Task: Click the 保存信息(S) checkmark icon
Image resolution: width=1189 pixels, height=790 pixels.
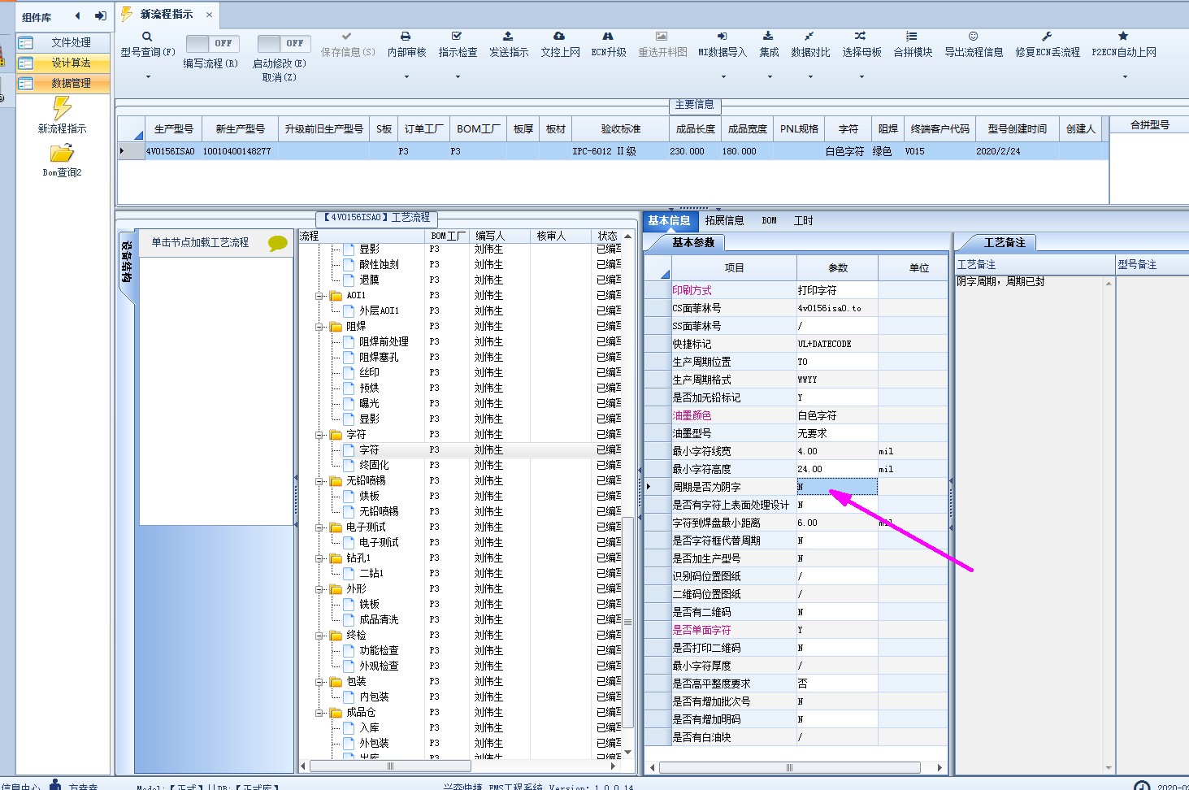Action: tap(347, 37)
